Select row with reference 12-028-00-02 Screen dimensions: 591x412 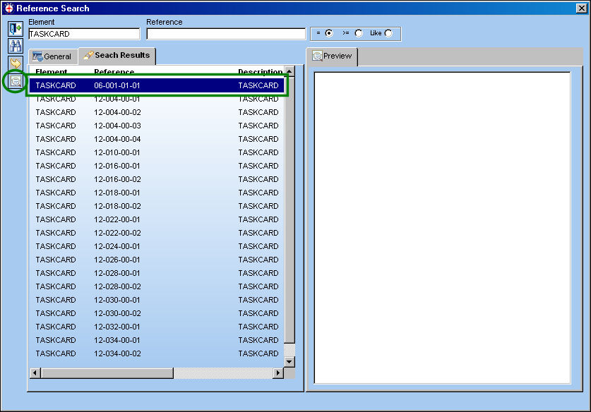click(157, 286)
